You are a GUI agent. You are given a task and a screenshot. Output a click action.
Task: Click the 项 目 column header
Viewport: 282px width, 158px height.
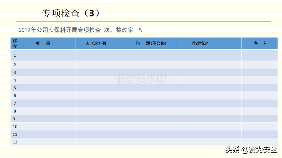point(49,43)
